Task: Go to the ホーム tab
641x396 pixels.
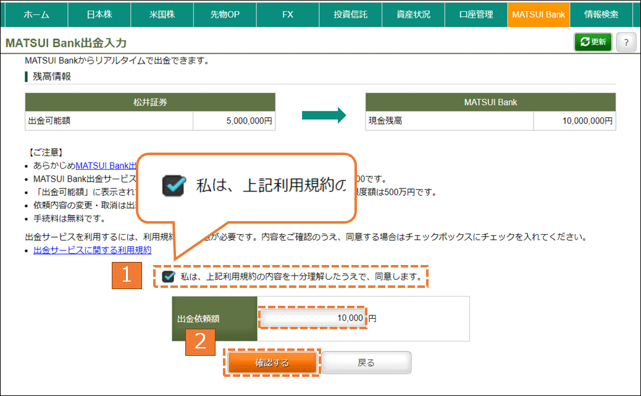Action: (x=36, y=14)
